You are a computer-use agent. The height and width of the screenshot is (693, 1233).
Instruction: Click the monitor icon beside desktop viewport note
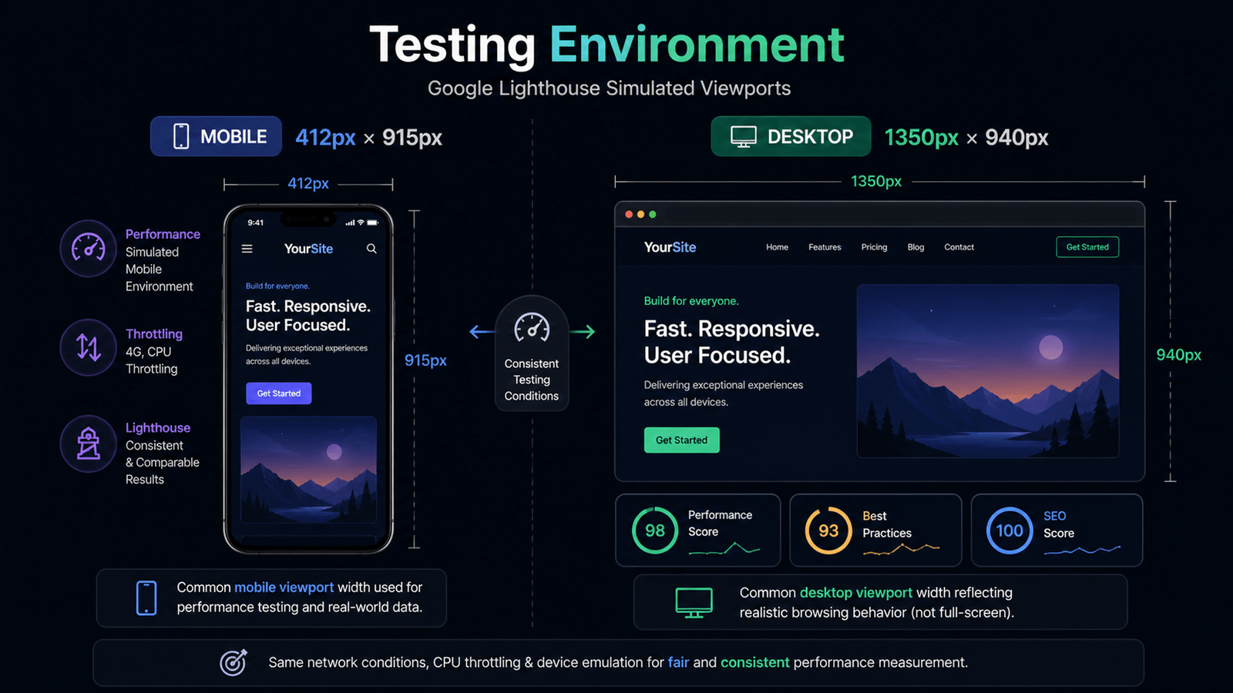pyautogui.click(x=694, y=602)
